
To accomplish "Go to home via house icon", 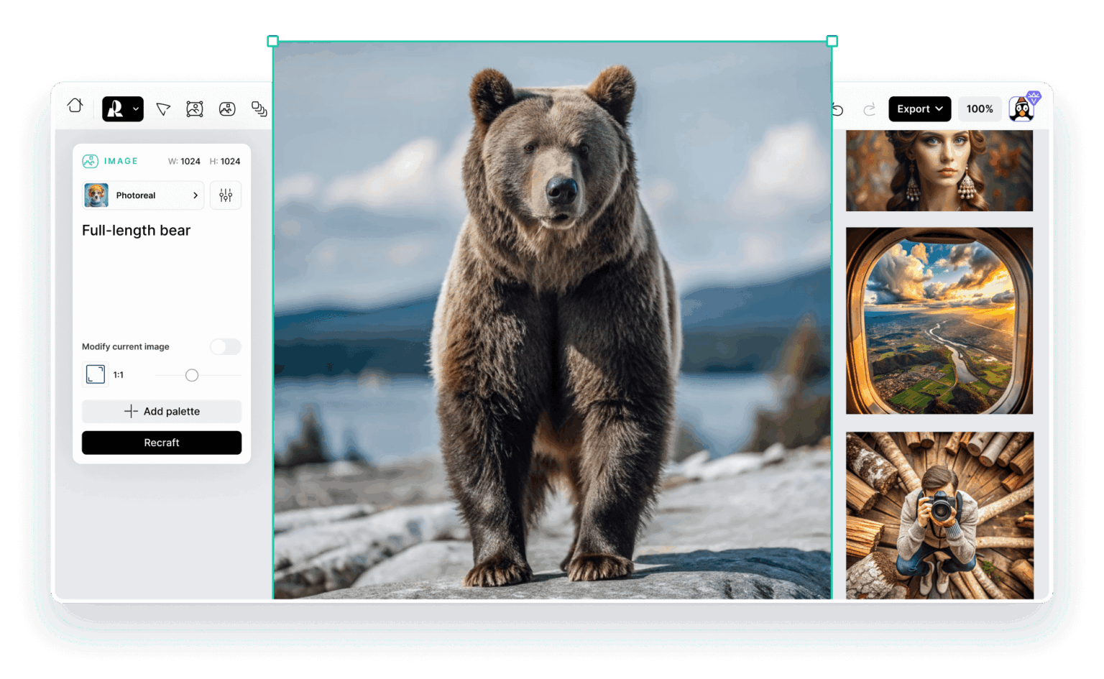I will 75,106.
